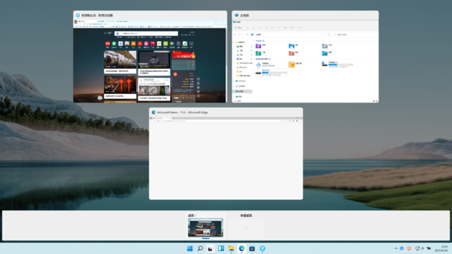Open Microsoft Edge from the taskbar
452x254 pixels.
[x=242, y=248]
